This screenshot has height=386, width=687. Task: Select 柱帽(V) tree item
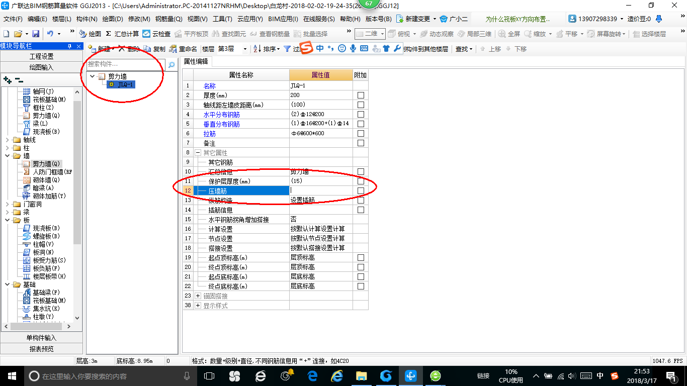pos(38,244)
